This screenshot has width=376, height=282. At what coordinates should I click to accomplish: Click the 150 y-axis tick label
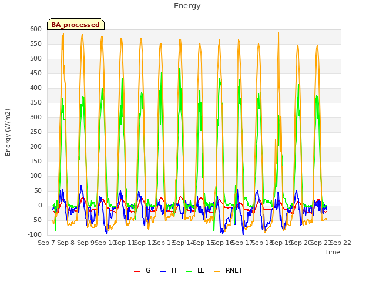click(x=36, y=162)
